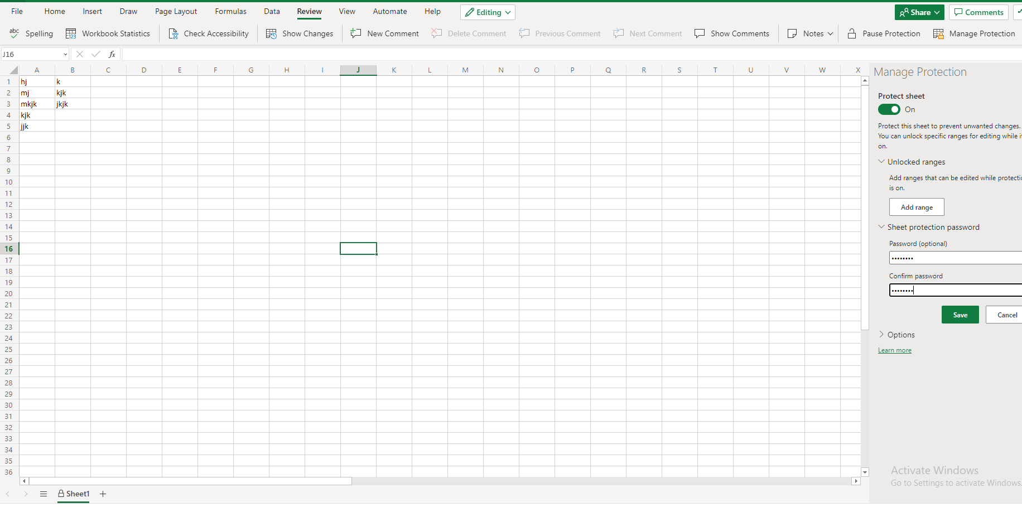Open Workbook Statistics
Image resolution: width=1022 pixels, height=507 pixels.
click(x=108, y=33)
